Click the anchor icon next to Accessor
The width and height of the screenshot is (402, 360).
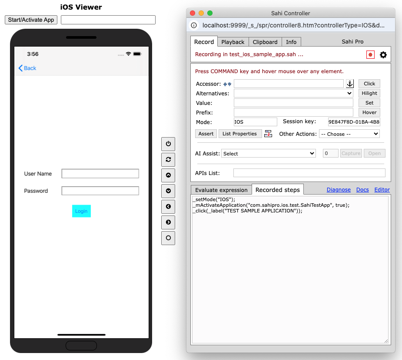coord(350,84)
